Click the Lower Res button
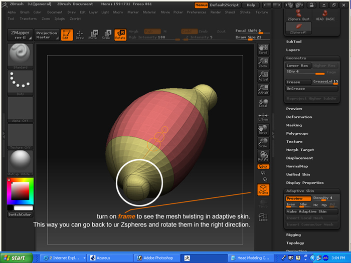 [298, 66]
